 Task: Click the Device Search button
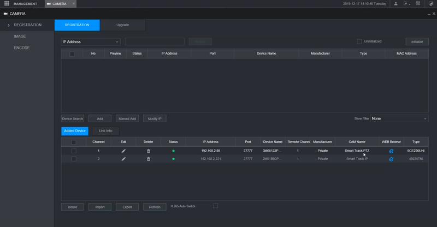73,118
